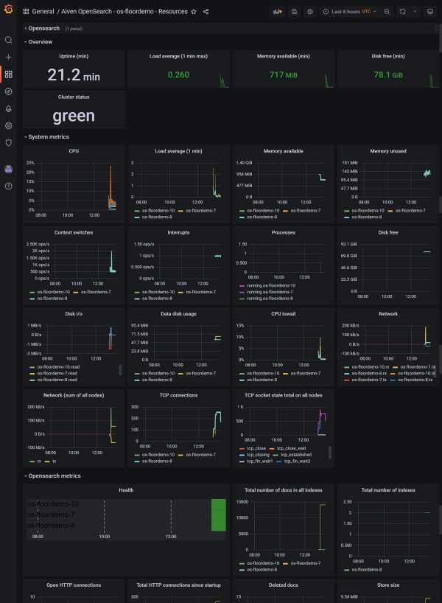Click Total number of indexes panel title
442x603 pixels.
387,490
